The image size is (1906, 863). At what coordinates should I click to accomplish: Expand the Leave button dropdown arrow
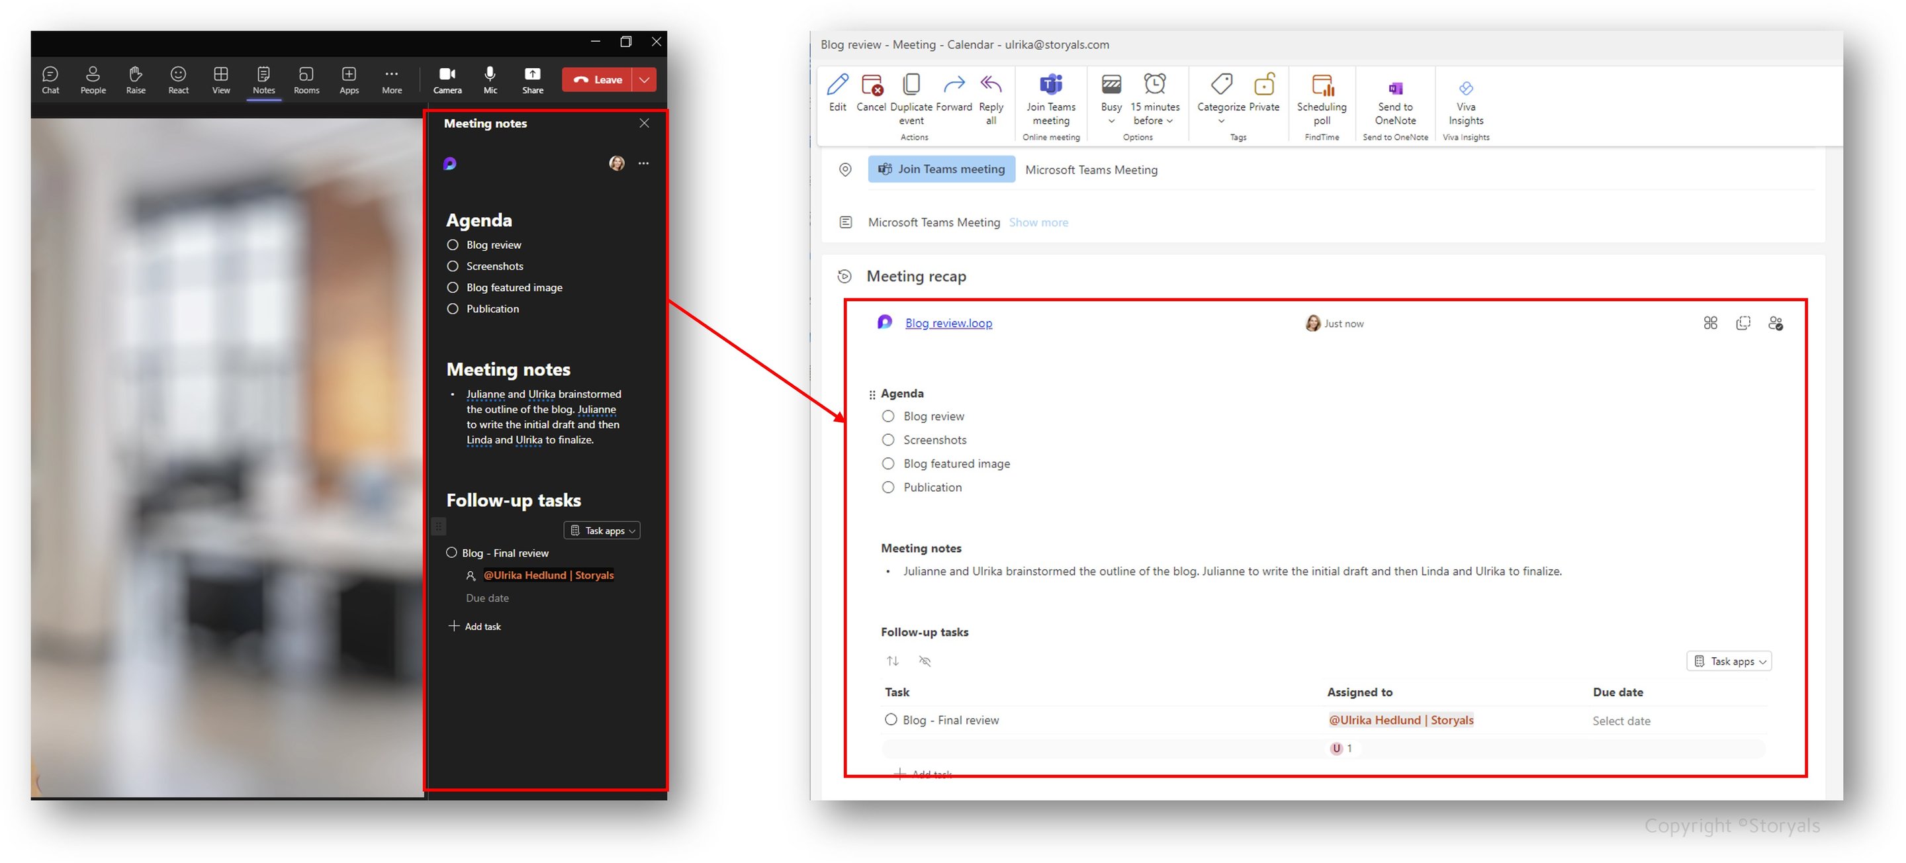coord(645,79)
